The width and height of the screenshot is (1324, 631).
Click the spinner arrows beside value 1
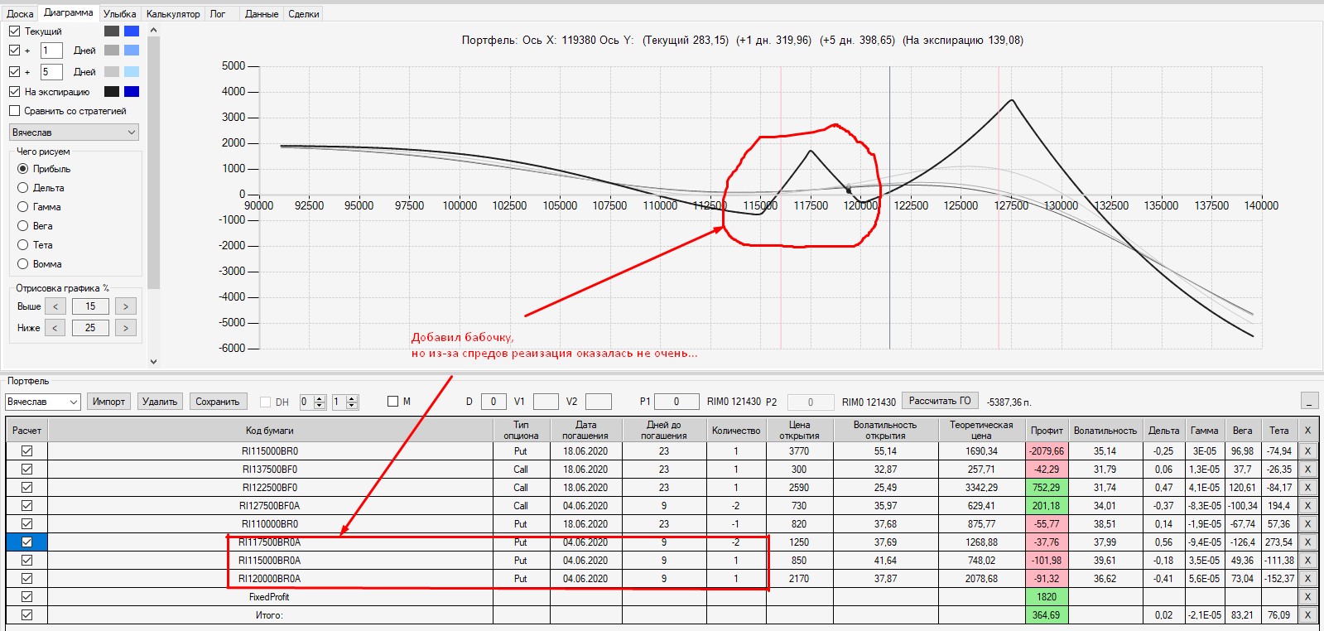[x=352, y=402]
